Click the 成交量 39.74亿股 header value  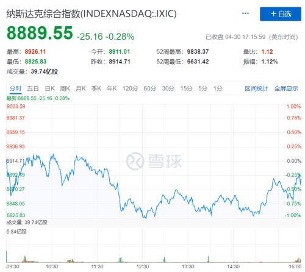click(45, 71)
